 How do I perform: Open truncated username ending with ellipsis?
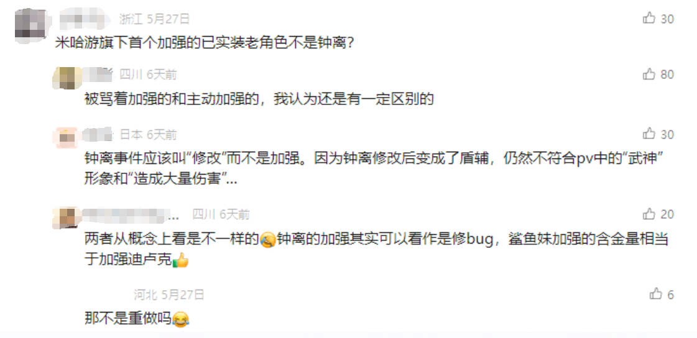132,215
